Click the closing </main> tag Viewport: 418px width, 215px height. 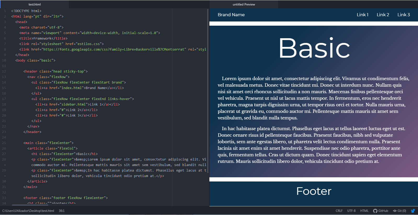point(30,187)
